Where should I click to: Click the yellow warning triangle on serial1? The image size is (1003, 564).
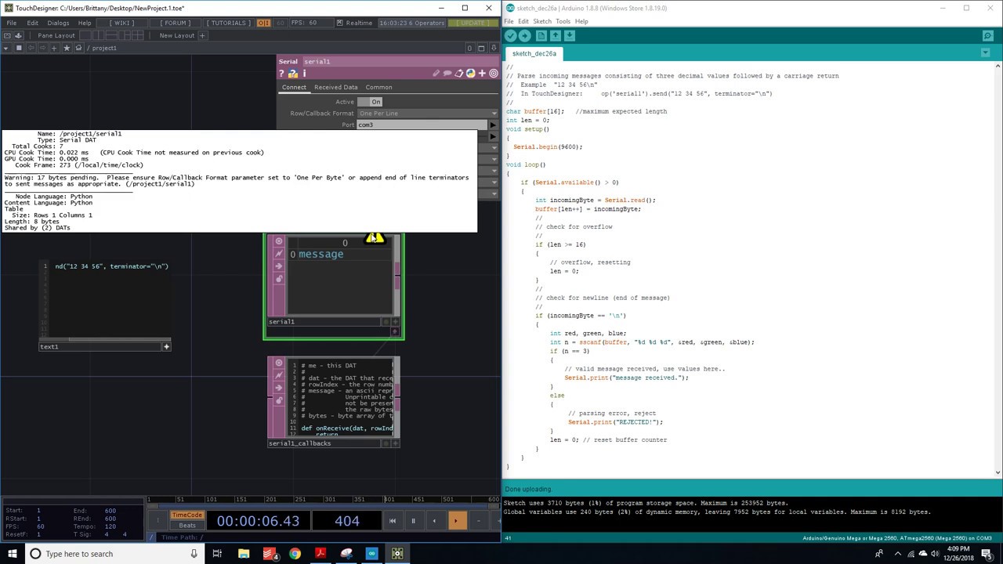pyautogui.click(x=375, y=237)
